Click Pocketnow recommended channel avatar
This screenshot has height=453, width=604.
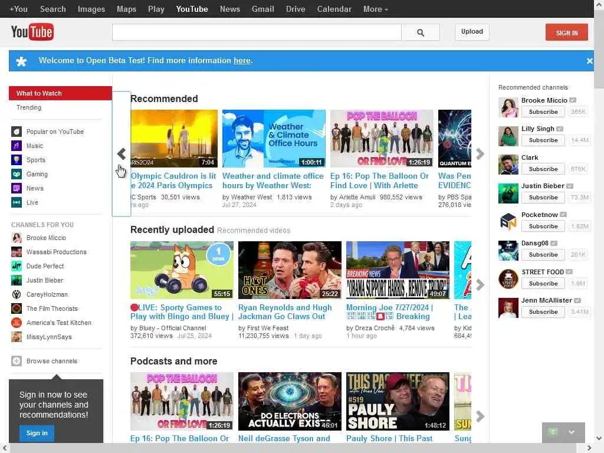coord(508,222)
